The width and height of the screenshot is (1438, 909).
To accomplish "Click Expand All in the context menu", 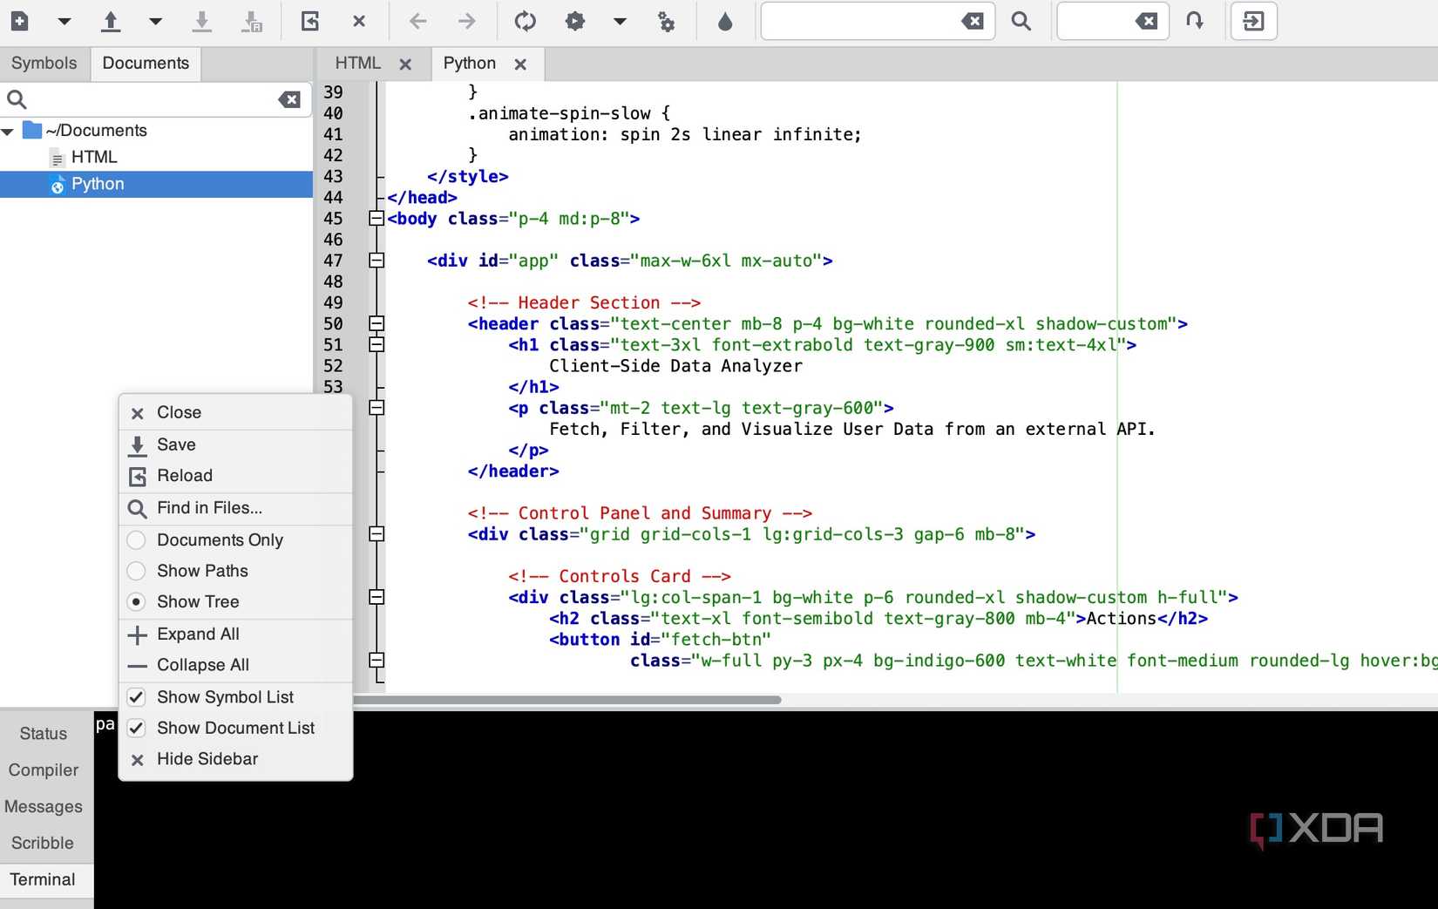I will tap(198, 634).
